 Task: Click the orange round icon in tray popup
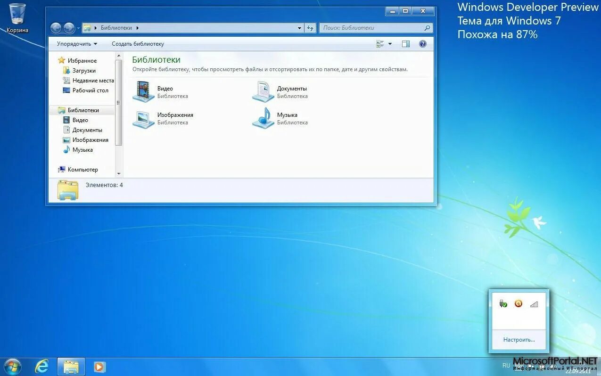pos(519,304)
